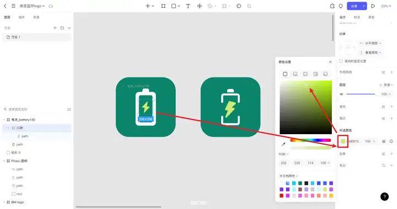Collapse the pages list chevron

(69, 28)
